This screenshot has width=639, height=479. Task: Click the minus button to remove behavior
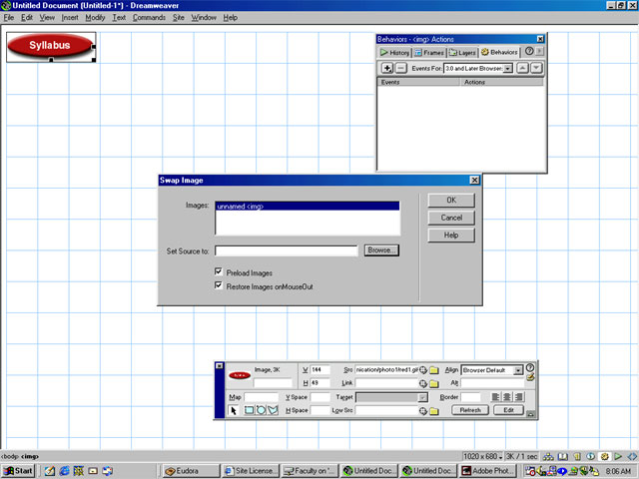400,68
